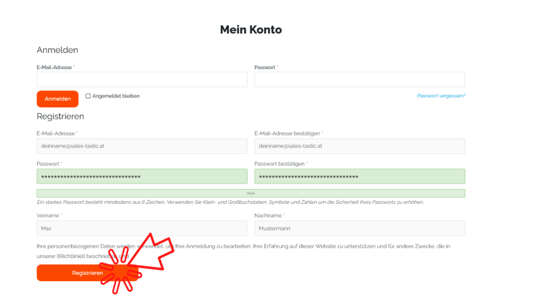The height and width of the screenshot is (302, 537).
Task: Focus the login Passwort field
Action: click(360, 80)
